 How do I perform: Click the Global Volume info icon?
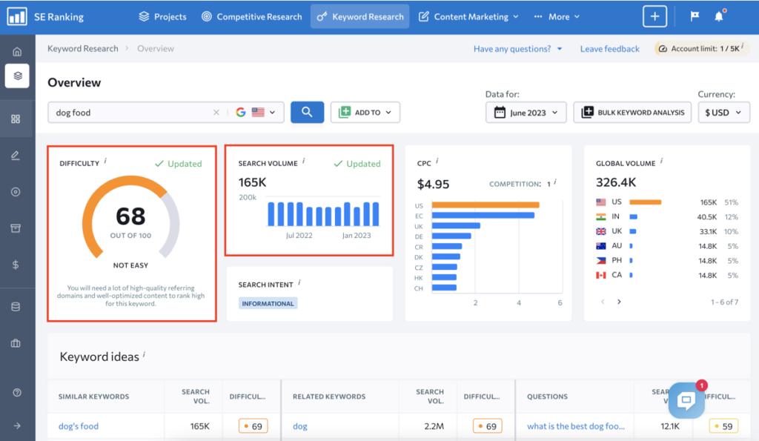(662, 161)
